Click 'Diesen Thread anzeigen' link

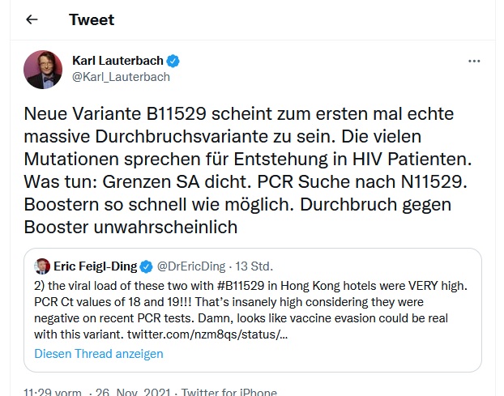pyautogui.click(x=98, y=354)
